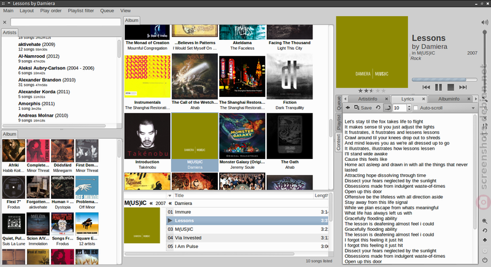Open the Playlist filter menu
This screenshot has height=267, width=491.
pyautogui.click(x=81, y=10)
